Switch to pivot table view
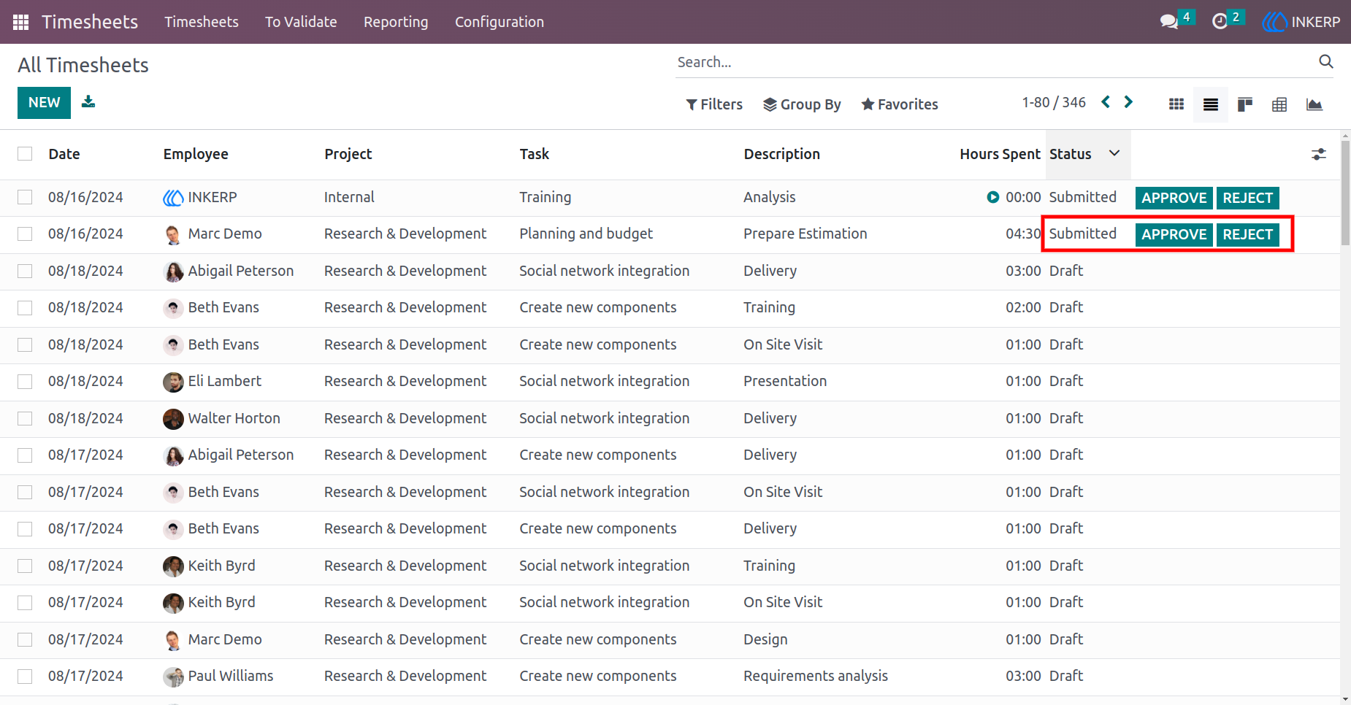Viewport: 1351px width, 705px height. (1279, 104)
